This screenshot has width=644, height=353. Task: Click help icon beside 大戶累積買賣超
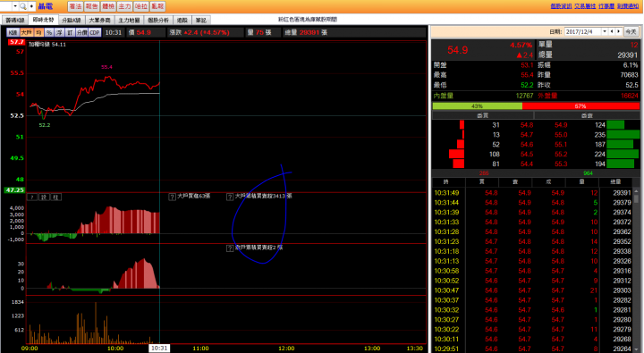click(x=230, y=197)
